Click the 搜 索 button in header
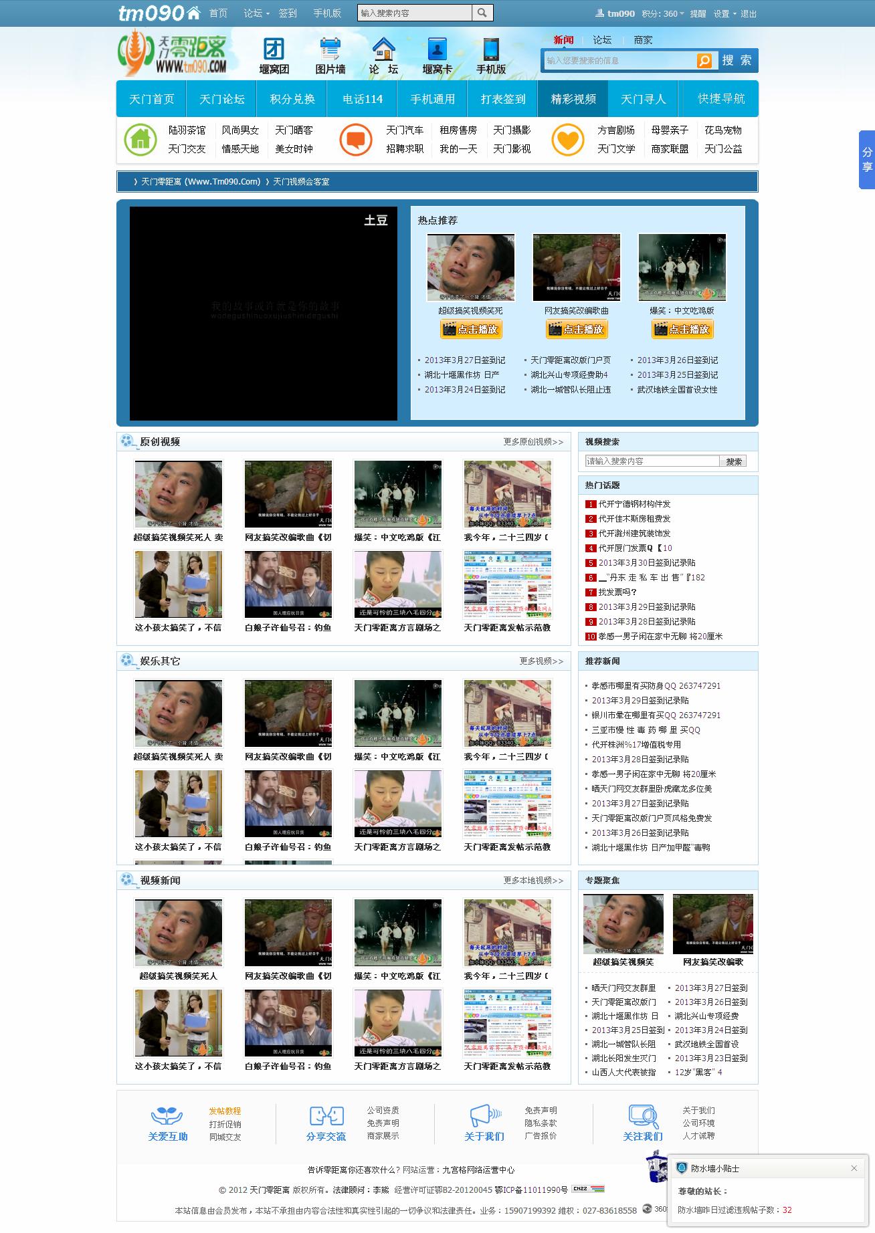The width and height of the screenshot is (875, 1233). coord(737,60)
